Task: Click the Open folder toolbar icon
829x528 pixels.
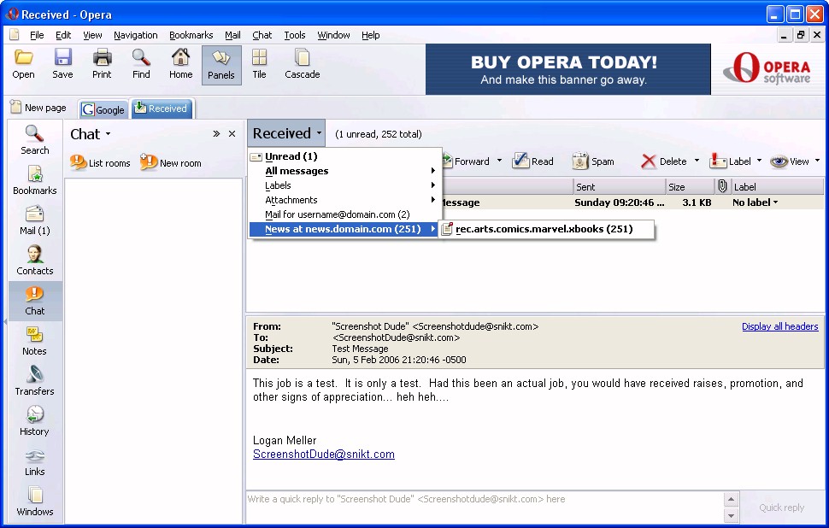Action: click(23, 57)
